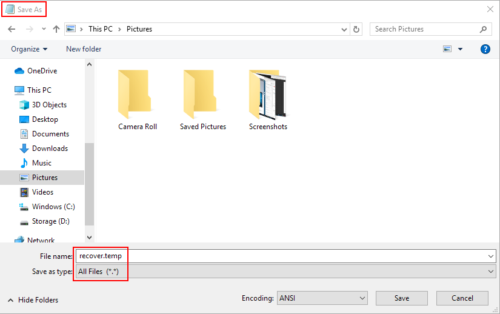Screen dimensions: 500x314
Task: Open the Help question mark icon
Action: point(485,49)
